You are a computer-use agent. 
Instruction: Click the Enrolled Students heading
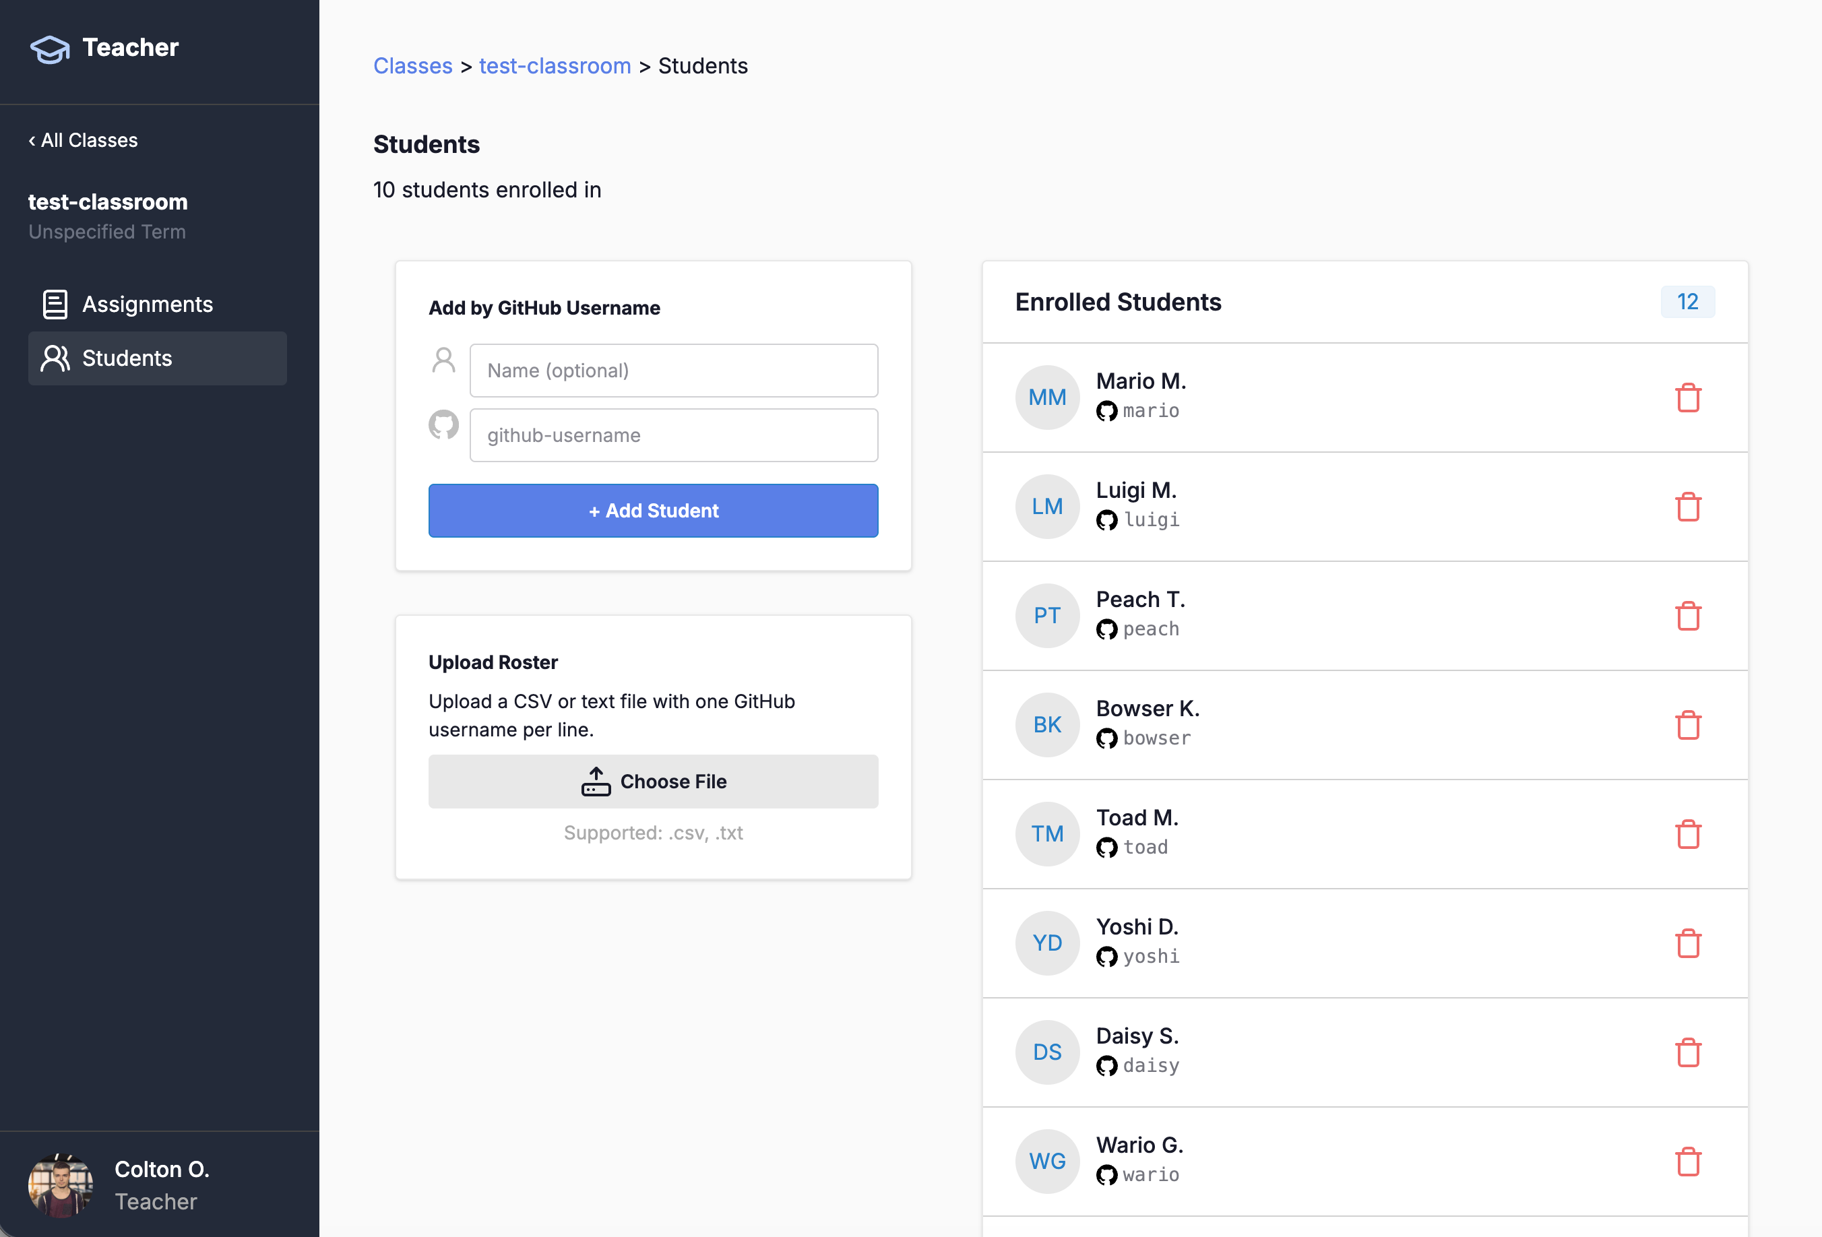coord(1118,302)
